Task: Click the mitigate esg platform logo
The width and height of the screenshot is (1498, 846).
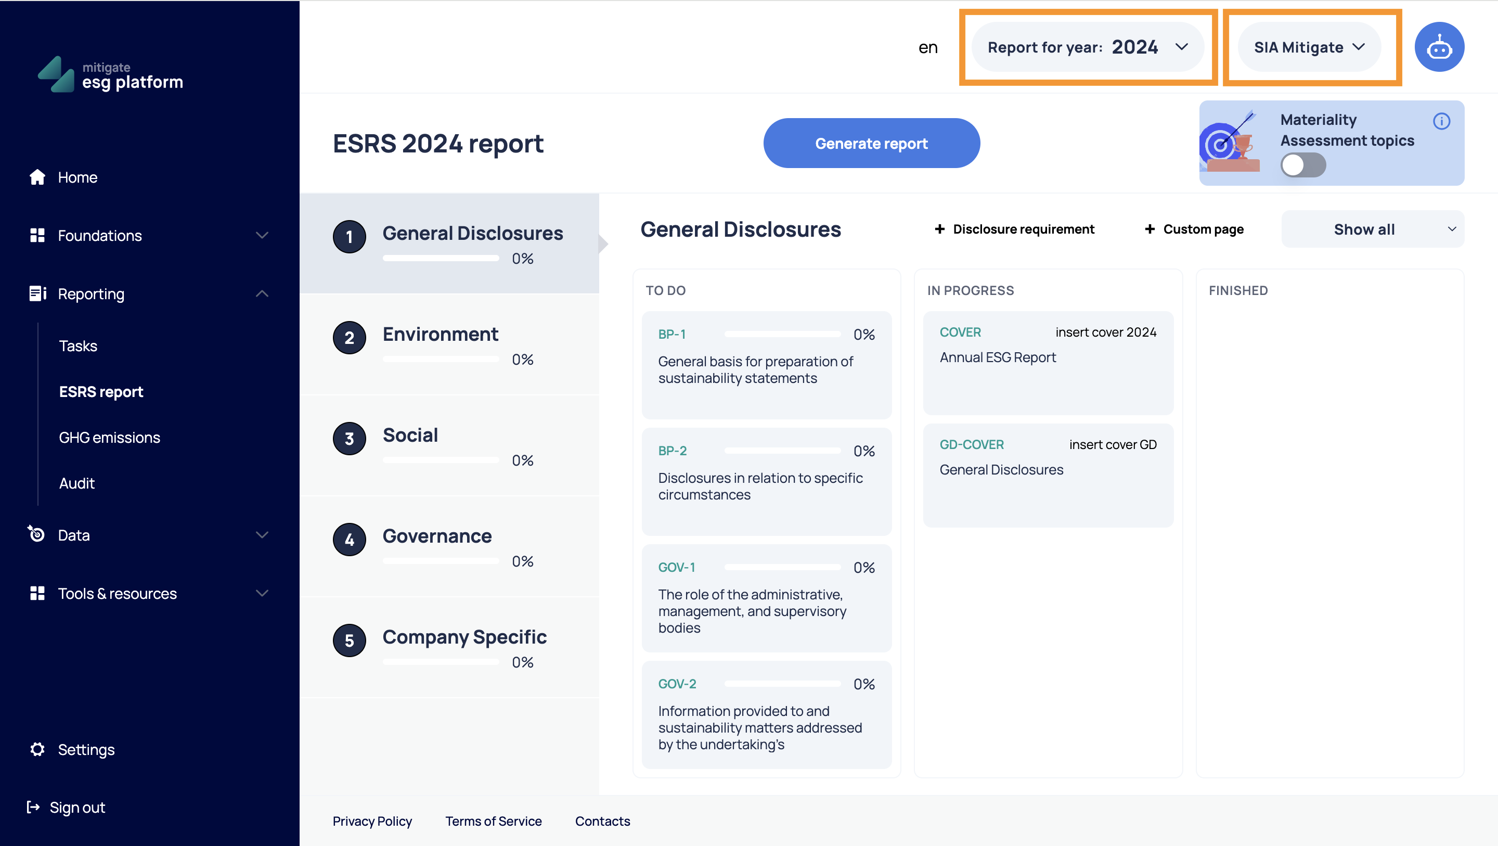Action: (110, 74)
